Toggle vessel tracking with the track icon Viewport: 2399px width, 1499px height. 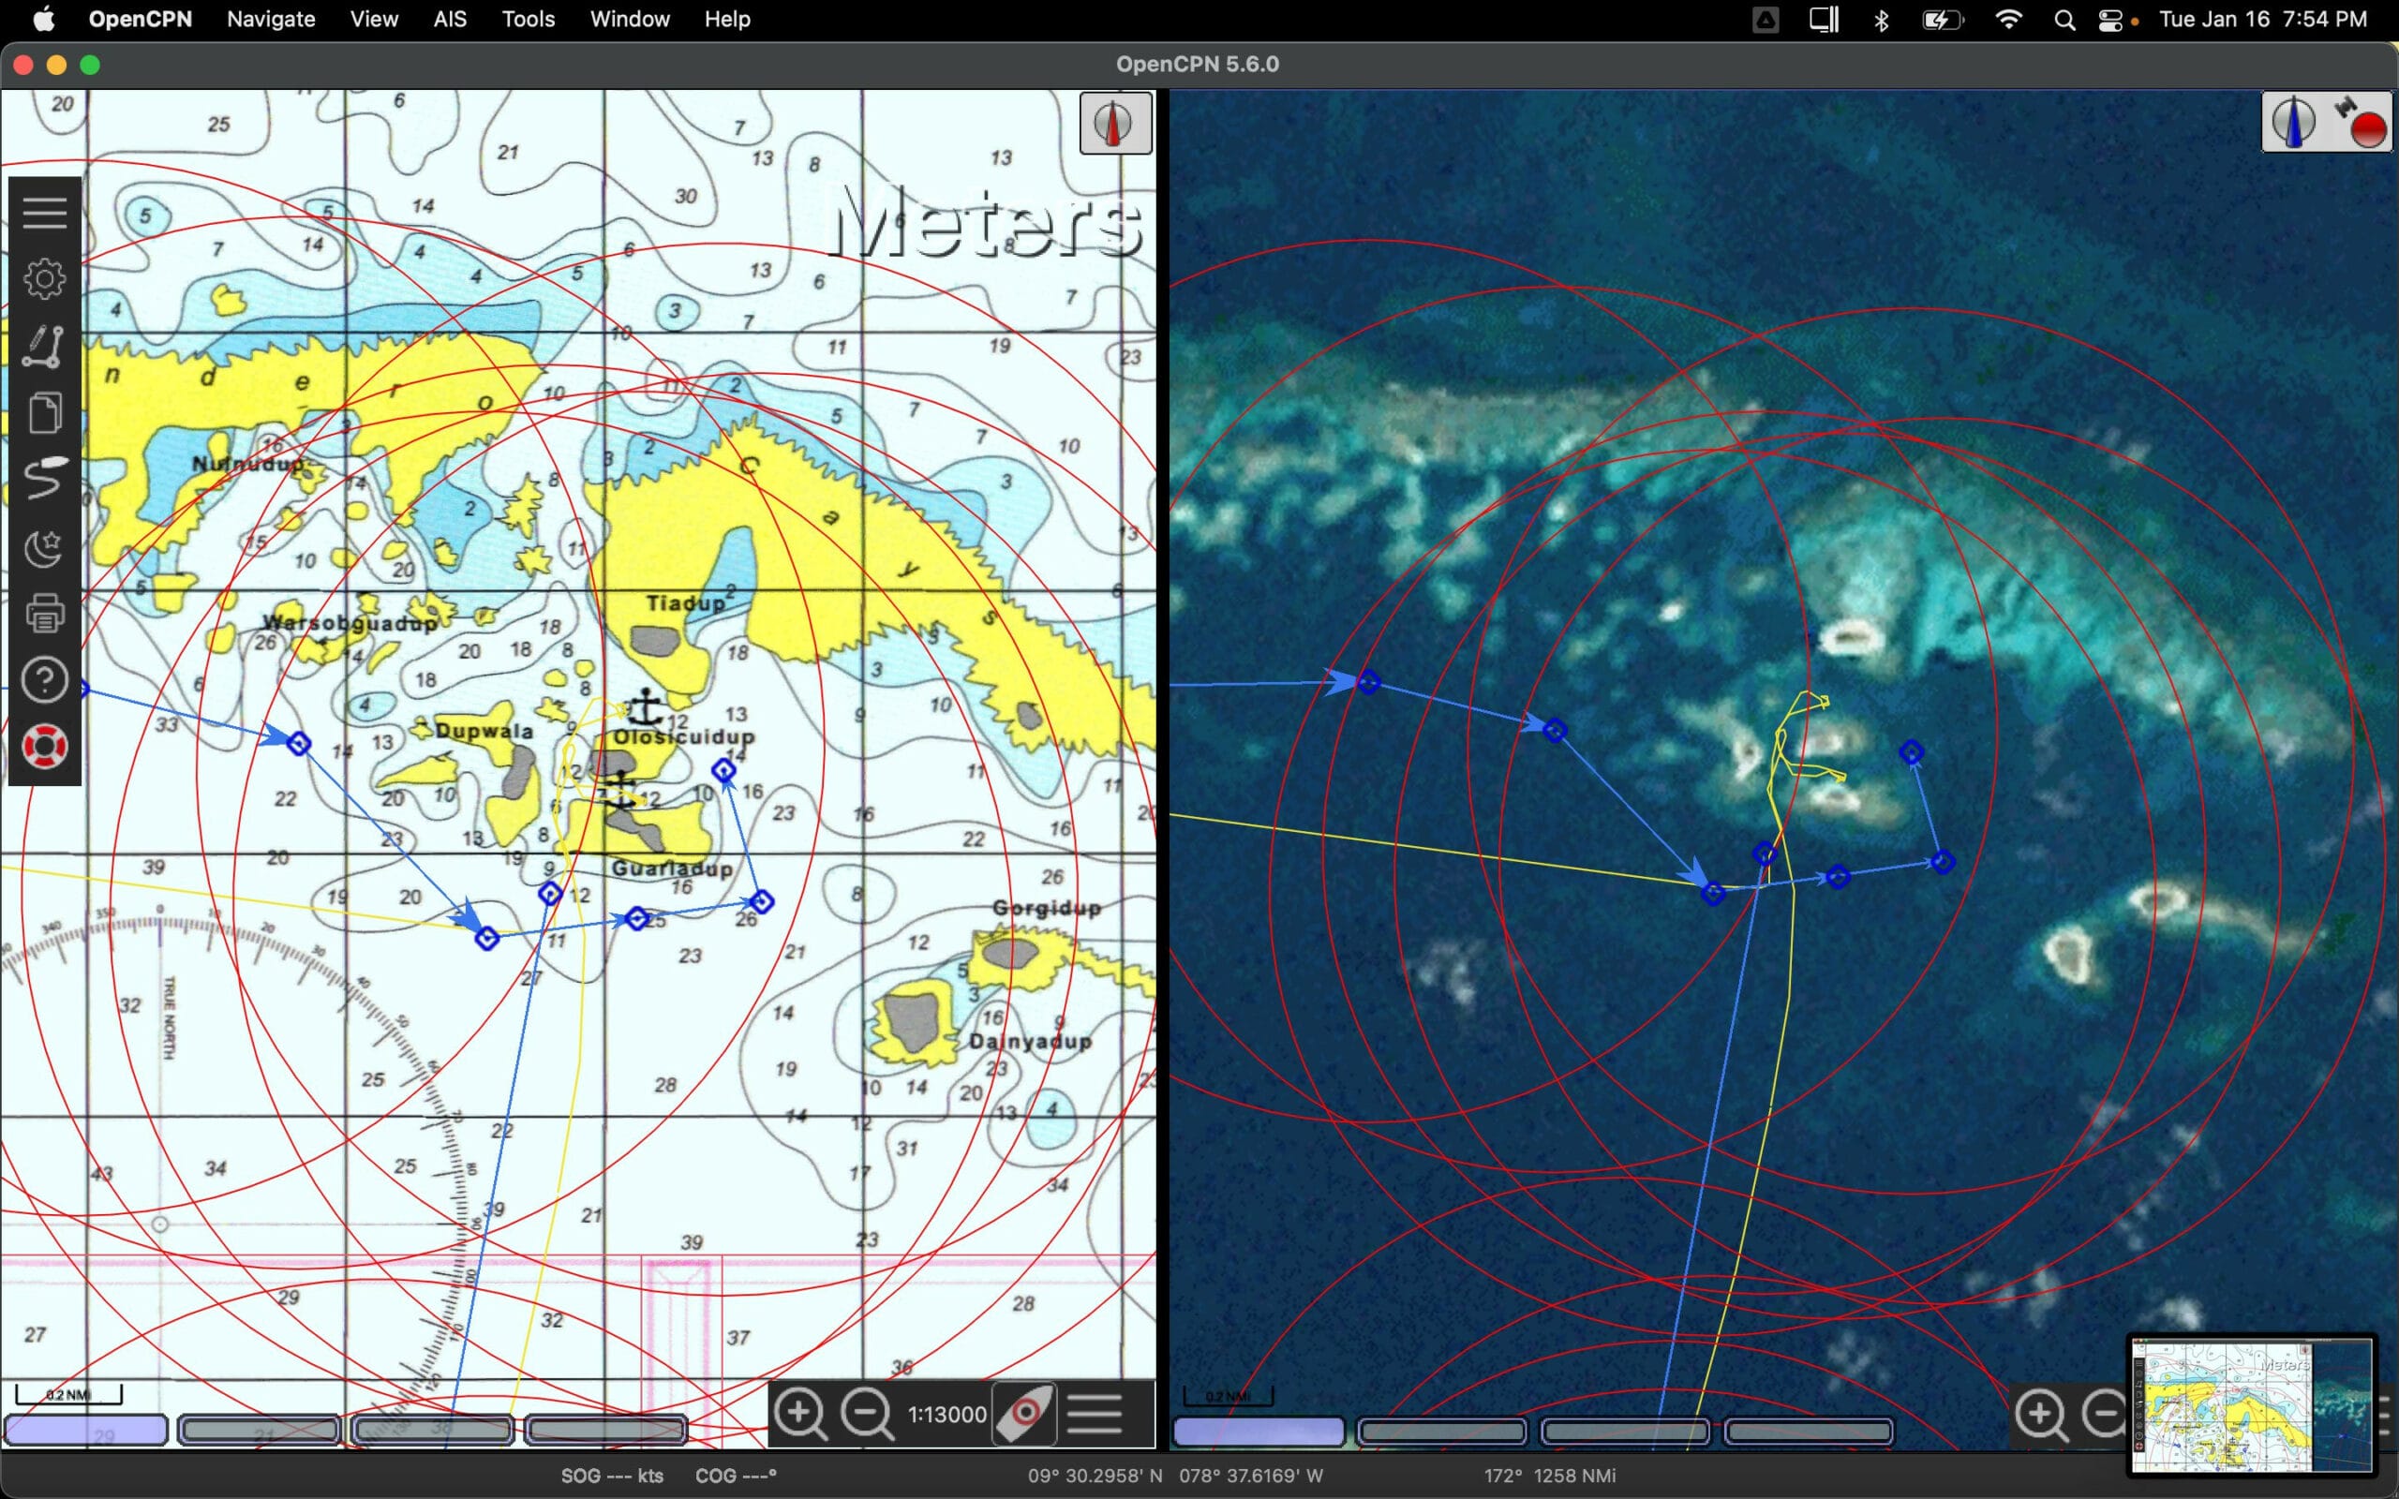tap(45, 480)
